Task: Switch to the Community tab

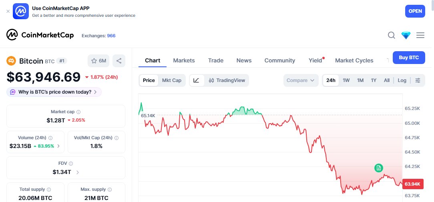Action: tap(279, 61)
